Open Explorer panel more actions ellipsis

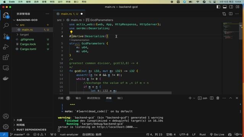(47, 14)
